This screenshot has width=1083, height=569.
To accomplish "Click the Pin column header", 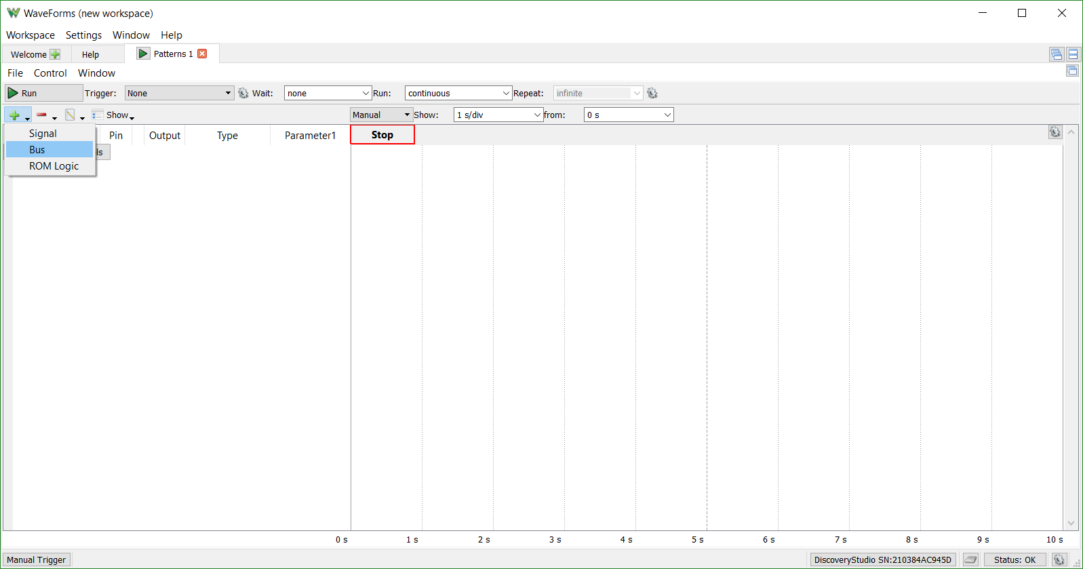I will (116, 136).
